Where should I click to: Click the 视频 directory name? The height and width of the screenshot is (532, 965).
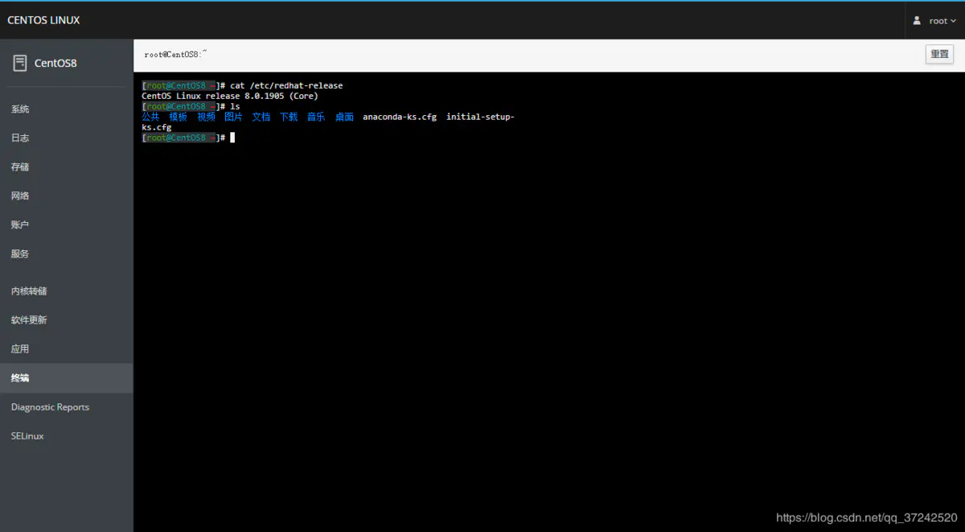[206, 117]
